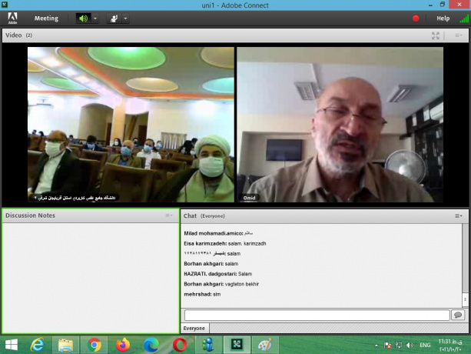
Task: Click the red recording indicator
Action: tap(416, 18)
